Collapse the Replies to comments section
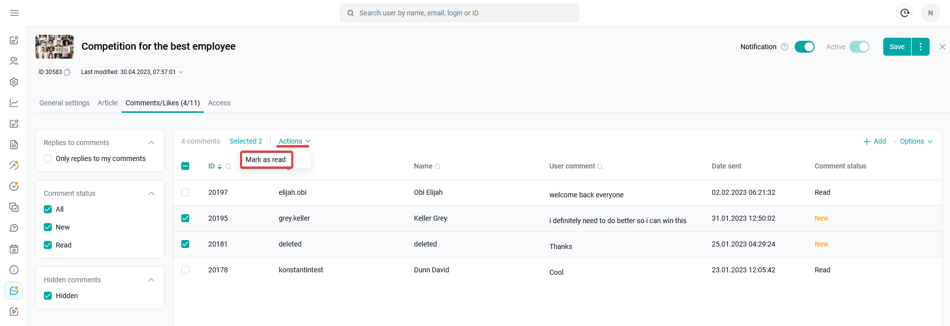950x326 pixels. [151, 143]
